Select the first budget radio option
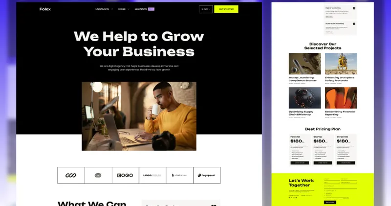 tap(325, 193)
